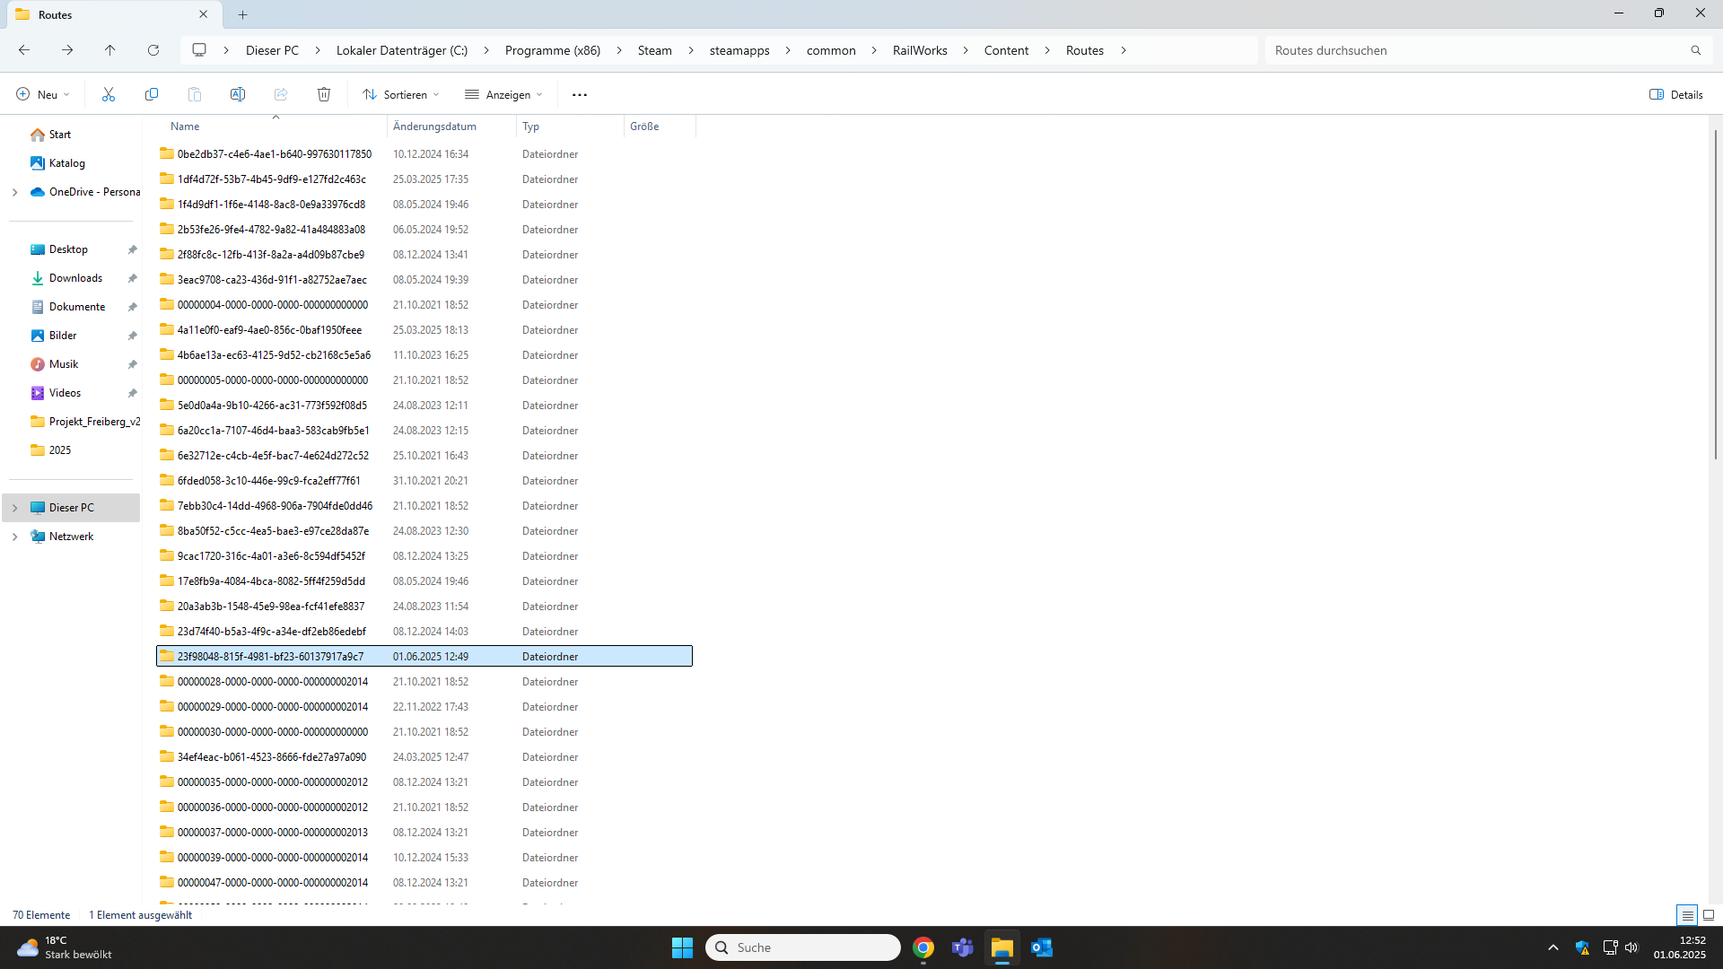Click the RailWorks breadcrumb segment
This screenshot has height=969, width=1723.
pos(920,50)
